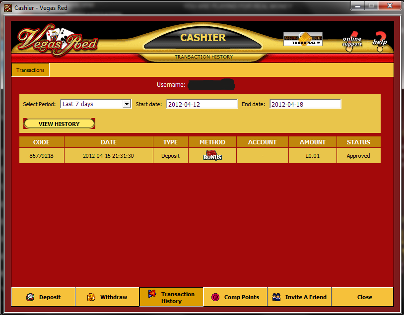Select the Transactions tab

coord(30,70)
